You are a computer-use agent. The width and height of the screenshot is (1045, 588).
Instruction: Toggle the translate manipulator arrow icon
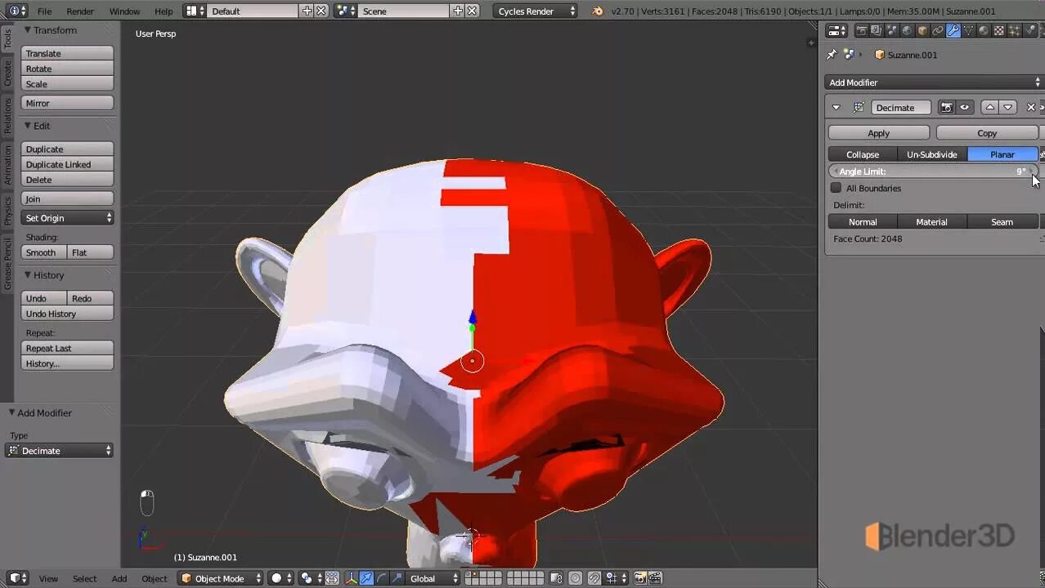[x=366, y=578]
